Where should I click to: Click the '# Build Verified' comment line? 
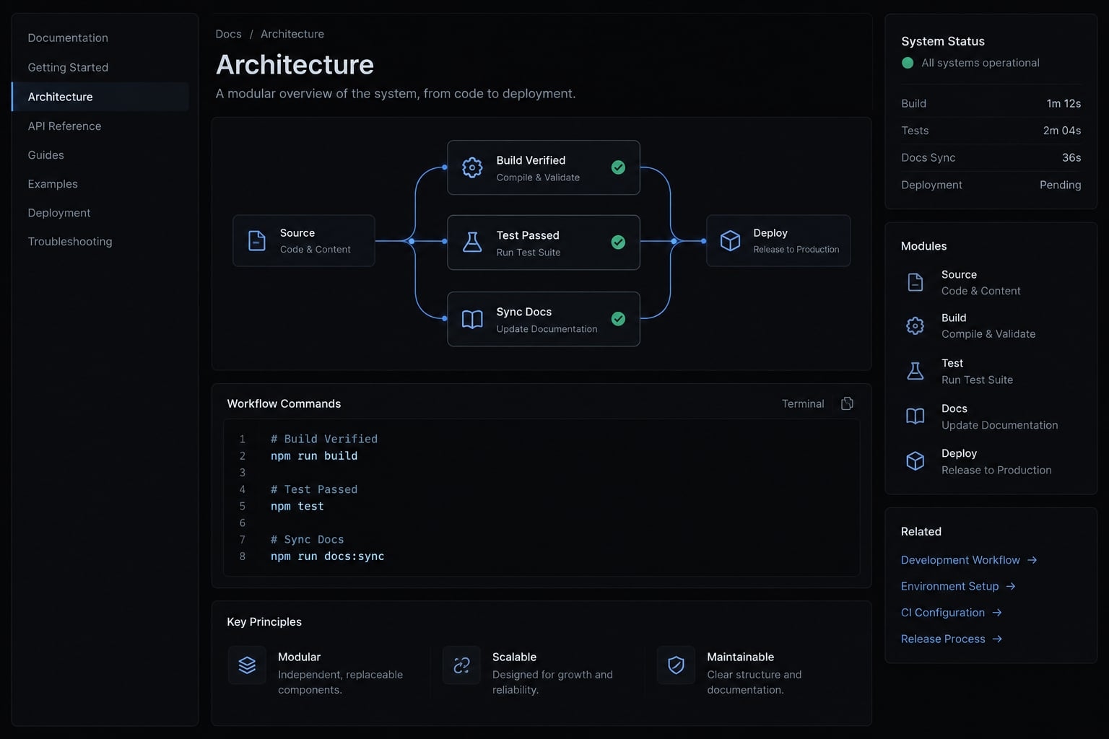(324, 439)
